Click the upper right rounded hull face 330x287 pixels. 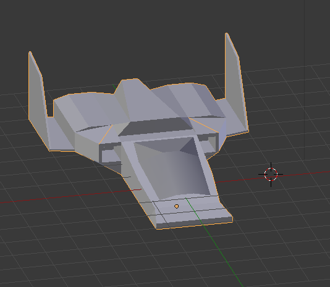click(x=190, y=101)
